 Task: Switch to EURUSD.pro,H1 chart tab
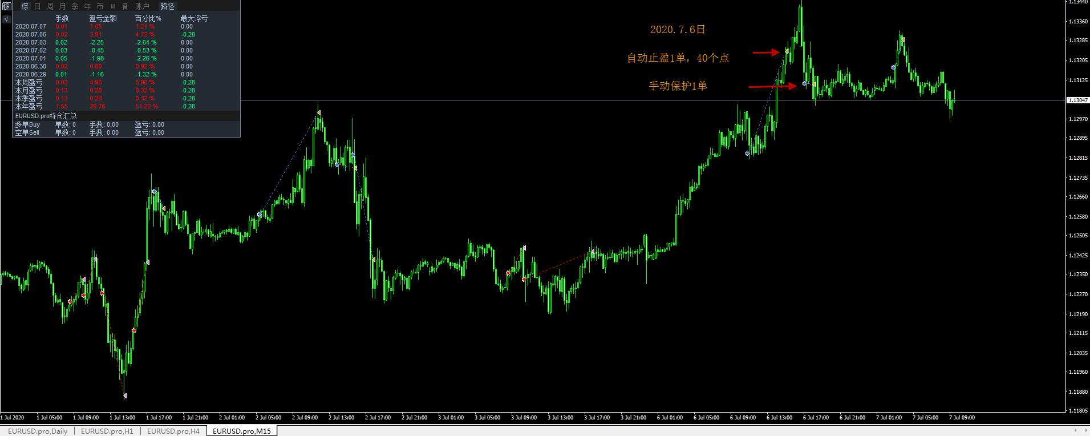(107, 431)
